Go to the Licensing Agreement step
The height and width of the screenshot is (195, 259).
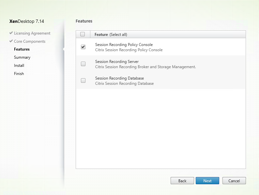pyautogui.click(x=32, y=33)
